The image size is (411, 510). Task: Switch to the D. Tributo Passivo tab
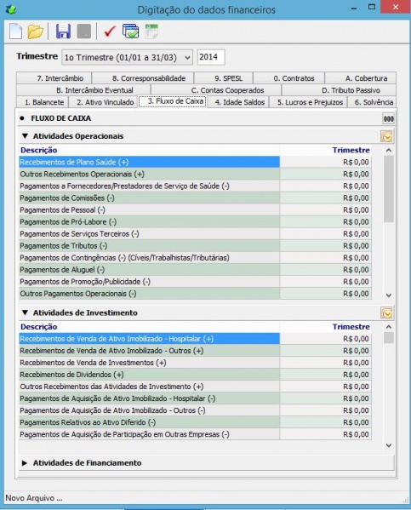tap(340, 90)
